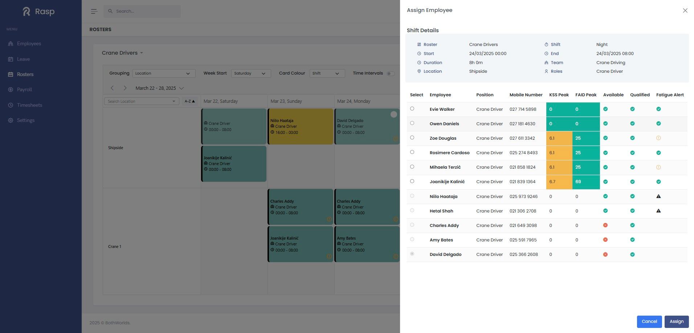This screenshot has height=333, width=694.
Task: Click Evie Walker green available checkmark
Action: click(x=605, y=109)
